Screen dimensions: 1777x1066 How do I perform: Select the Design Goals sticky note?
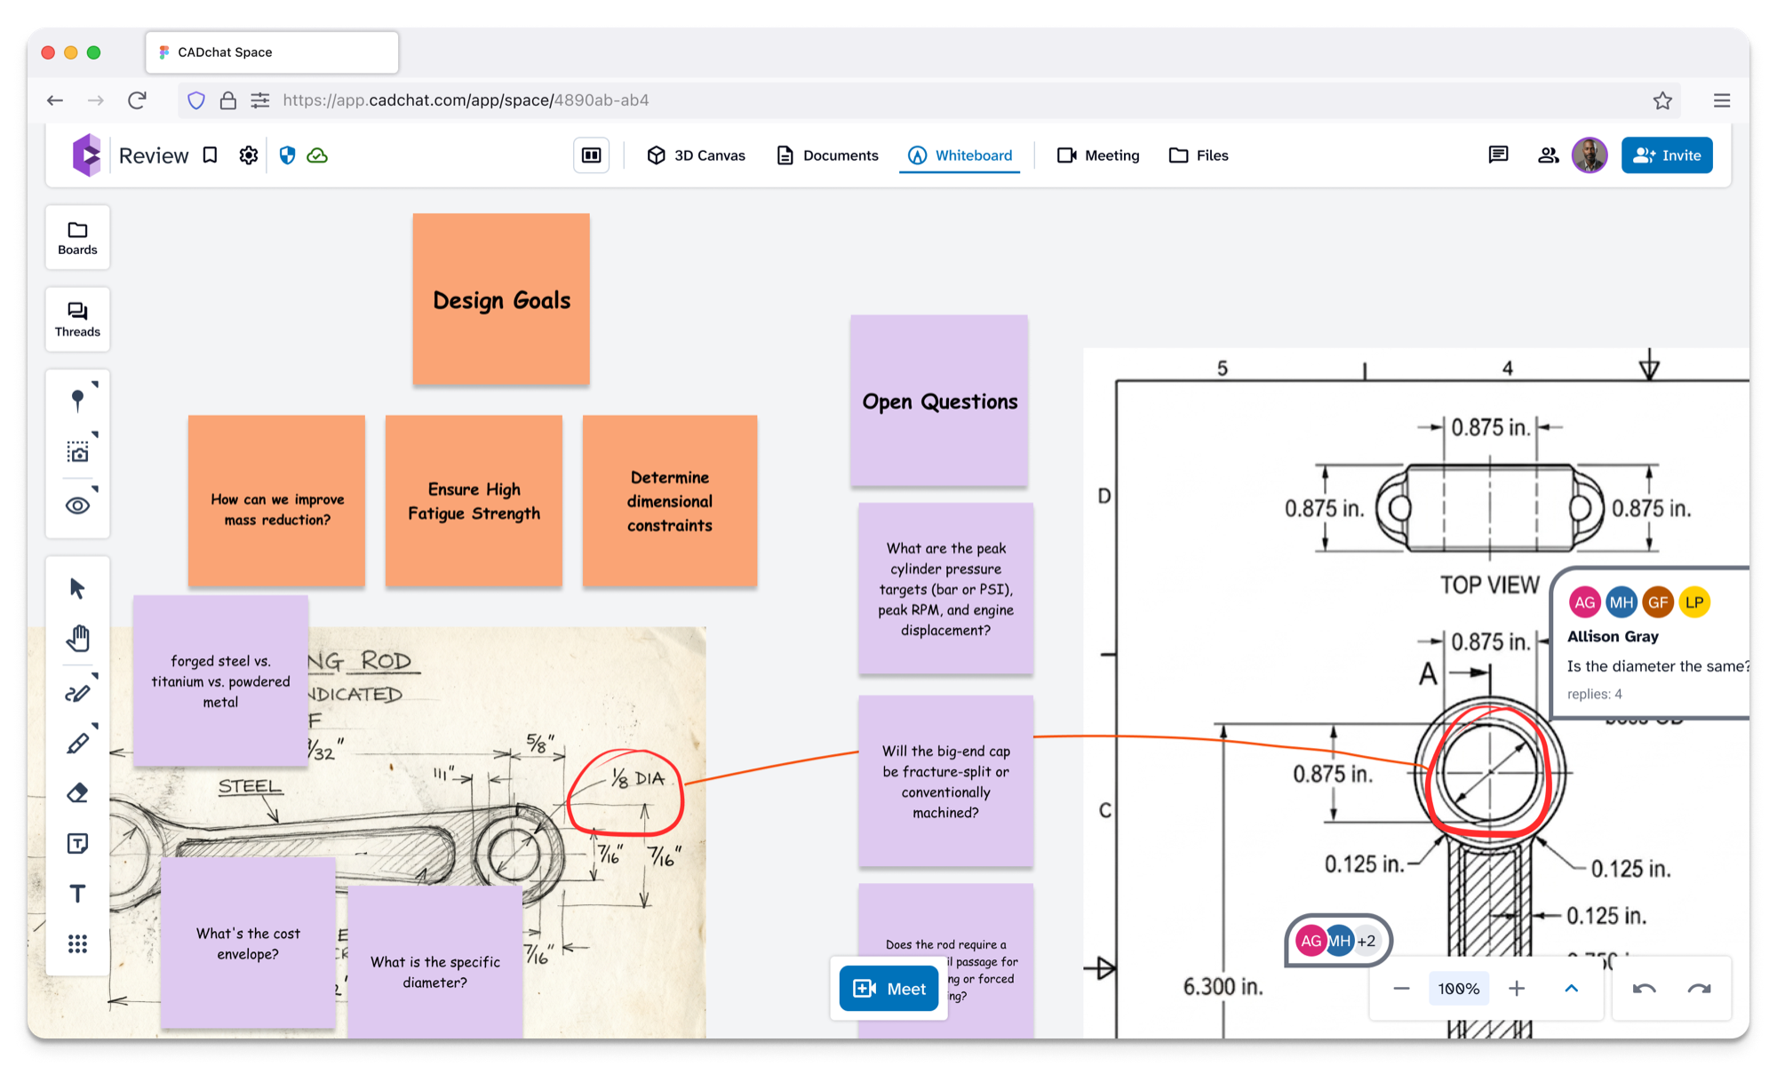pos(501,299)
